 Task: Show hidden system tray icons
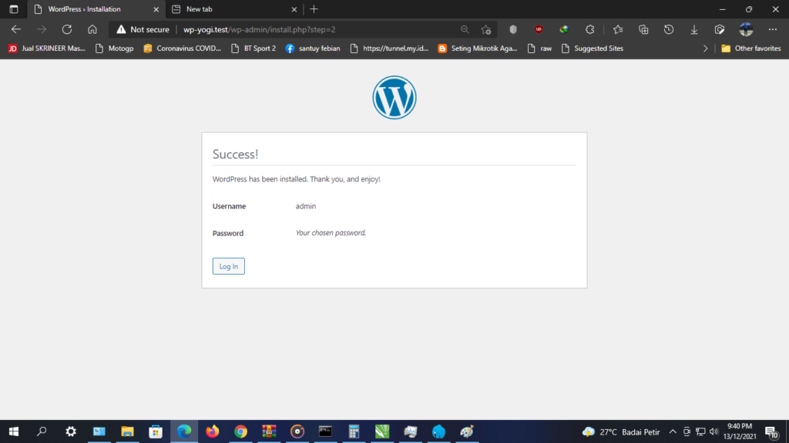coord(672,431)
